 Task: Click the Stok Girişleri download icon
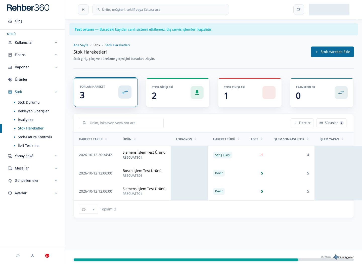click(197, 93)
